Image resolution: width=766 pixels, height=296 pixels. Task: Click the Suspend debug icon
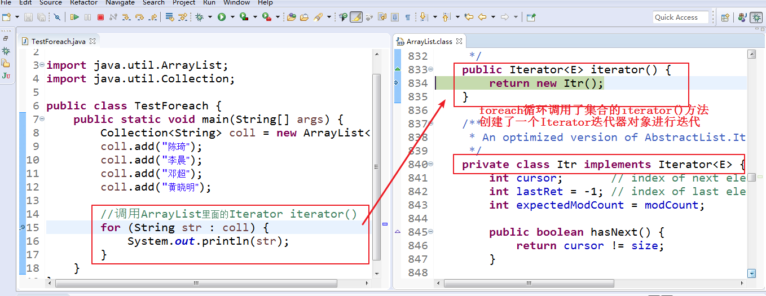coord(87,17)
